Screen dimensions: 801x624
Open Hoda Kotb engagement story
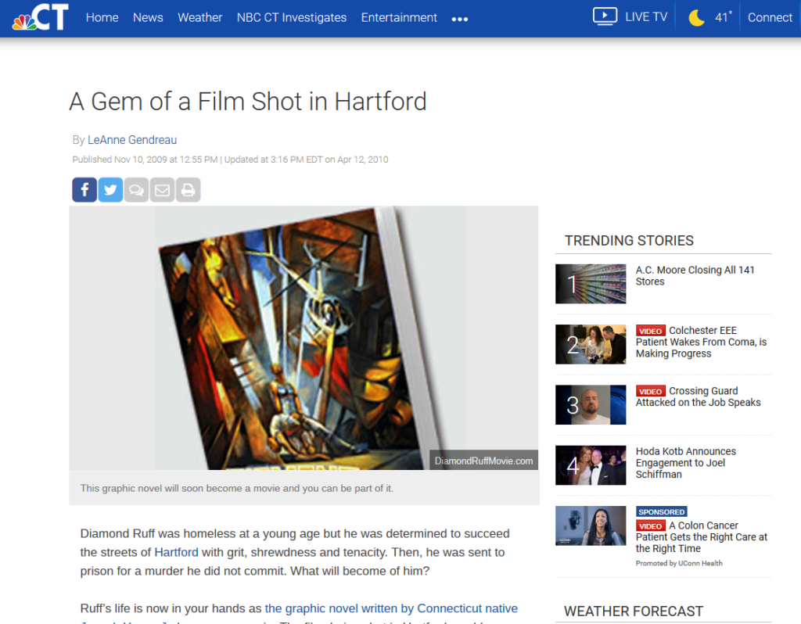(685, 463)
